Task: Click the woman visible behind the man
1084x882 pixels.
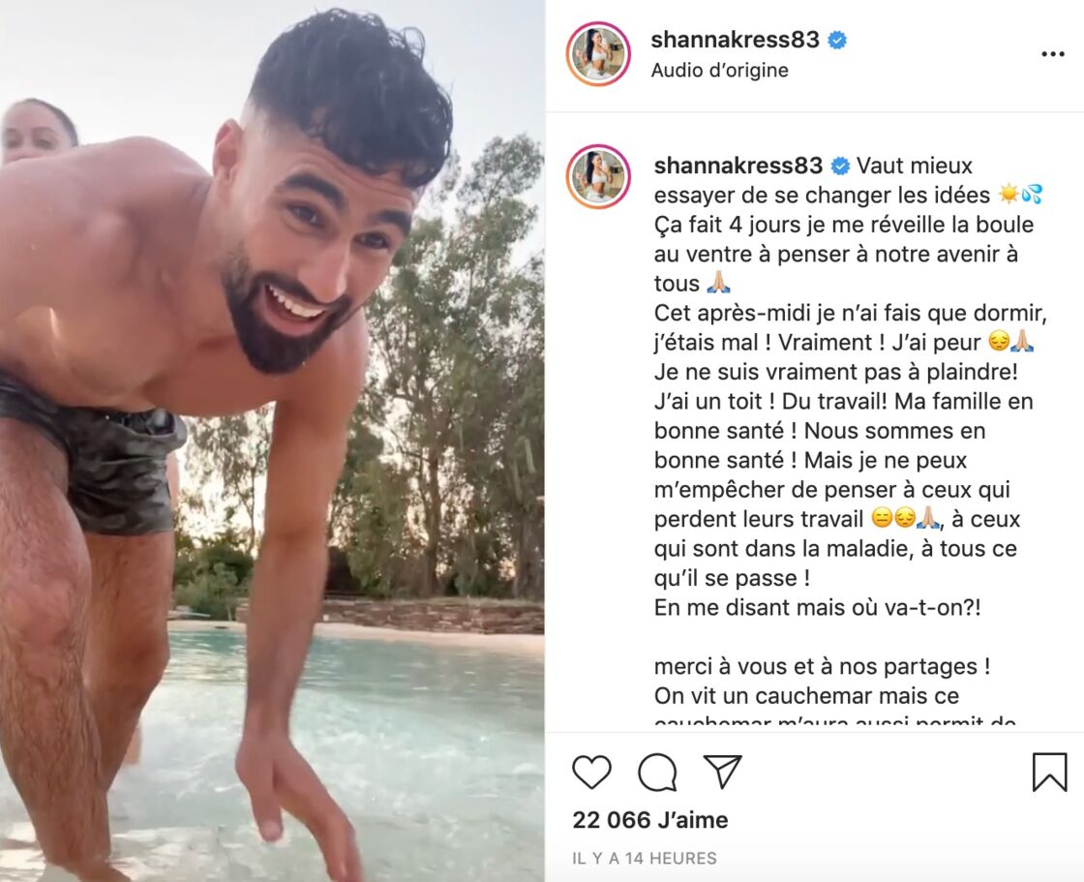Action: (36, 132)
